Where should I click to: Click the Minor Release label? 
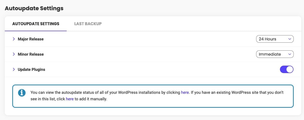(31, 54)
